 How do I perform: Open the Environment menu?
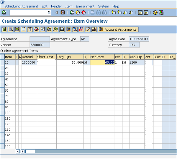point(85,6)
